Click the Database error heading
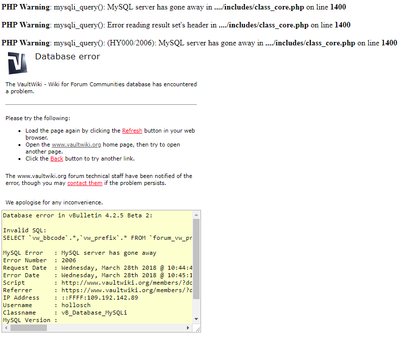The width and height of the screenshot is (413, 339). 67,56
